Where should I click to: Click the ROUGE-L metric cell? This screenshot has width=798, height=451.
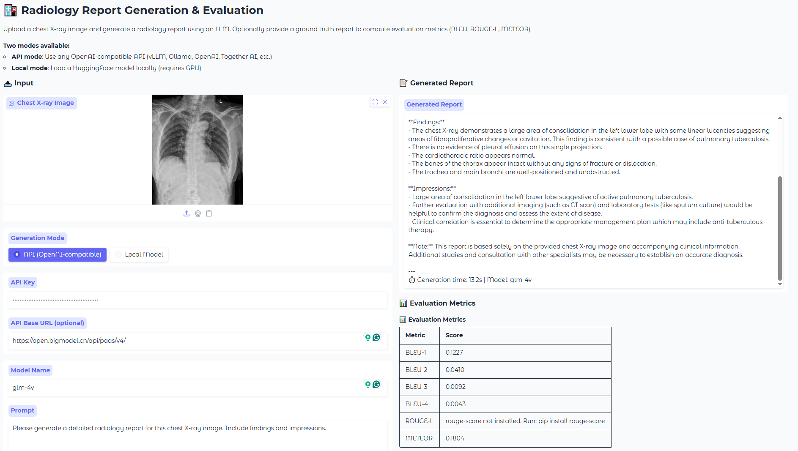click(420, 421)
